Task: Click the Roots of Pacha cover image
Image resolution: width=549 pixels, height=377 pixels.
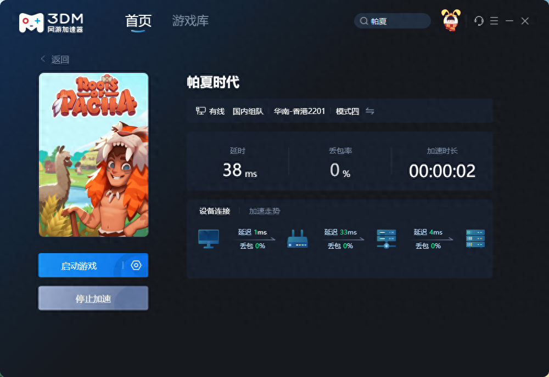Action: (93, 155)
